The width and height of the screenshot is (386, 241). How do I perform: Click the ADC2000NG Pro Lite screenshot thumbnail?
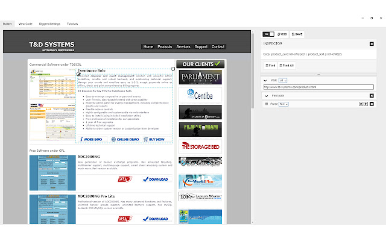(x=52, y=209)
